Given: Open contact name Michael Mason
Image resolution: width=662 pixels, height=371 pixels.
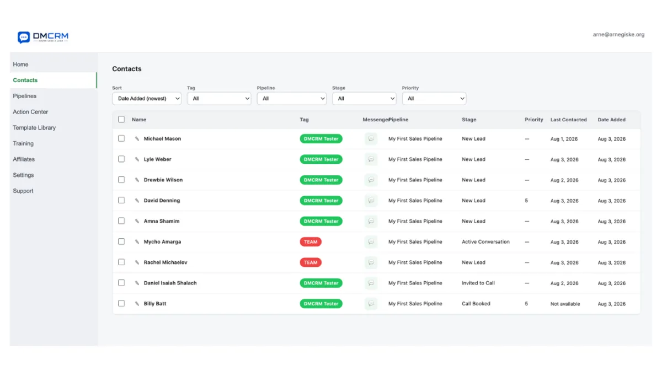Looking at the screenshot, I should pyautogui.click(x=162, y=139).
